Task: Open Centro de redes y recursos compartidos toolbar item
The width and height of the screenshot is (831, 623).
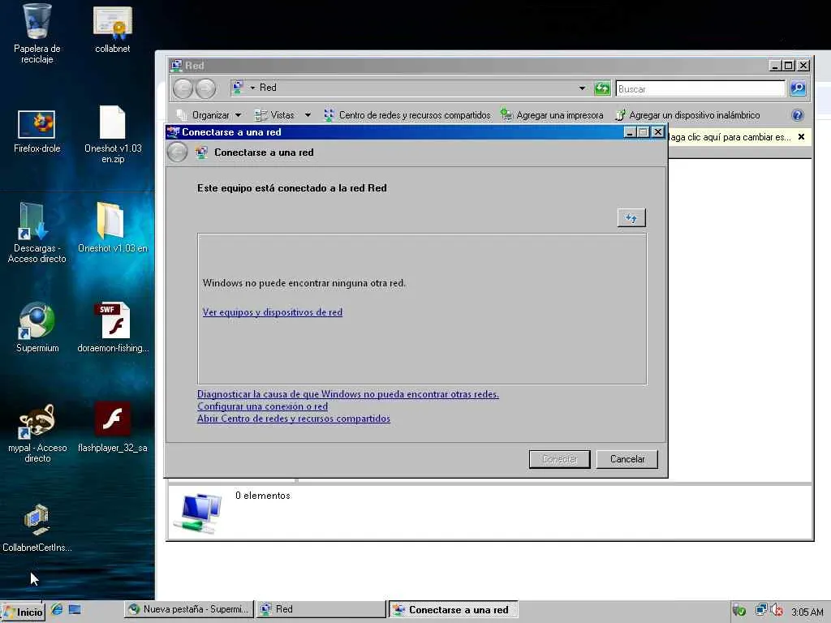Action: point(407,115)
